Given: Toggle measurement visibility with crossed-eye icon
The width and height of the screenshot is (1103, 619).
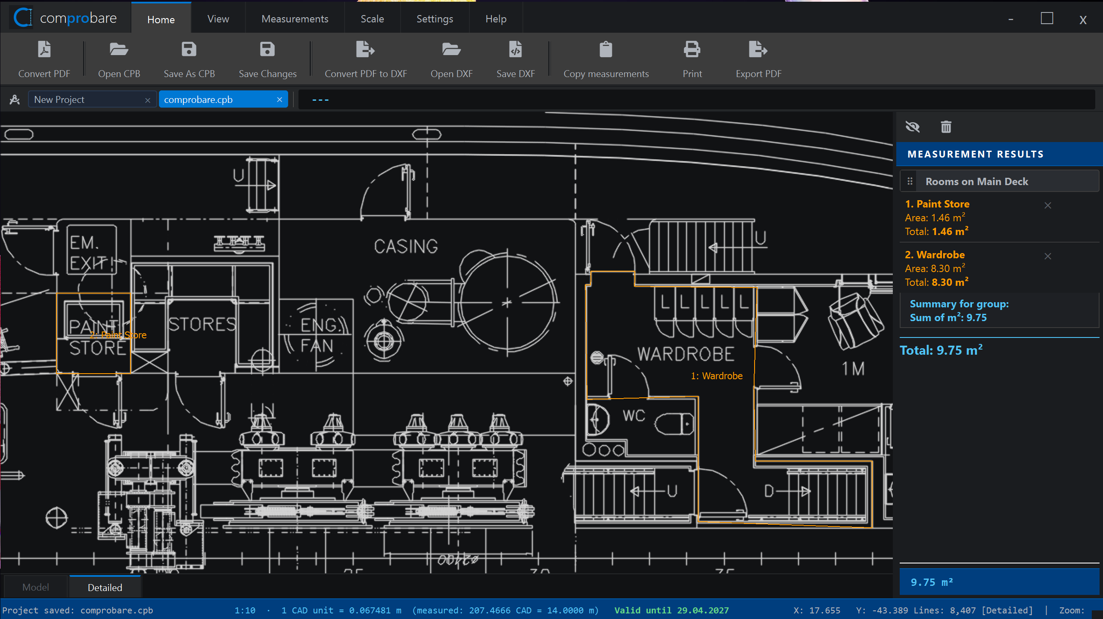Looking at the screenshot, I should point(912,127).
